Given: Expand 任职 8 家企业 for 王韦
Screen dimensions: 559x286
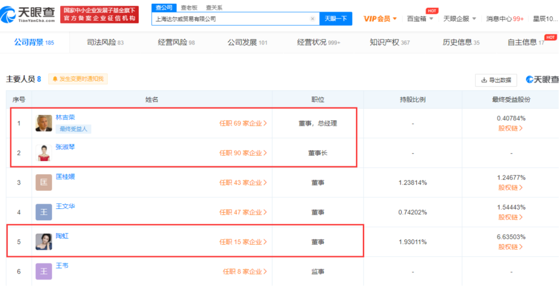Looking at the screenshot, I should tap(245, 272).
